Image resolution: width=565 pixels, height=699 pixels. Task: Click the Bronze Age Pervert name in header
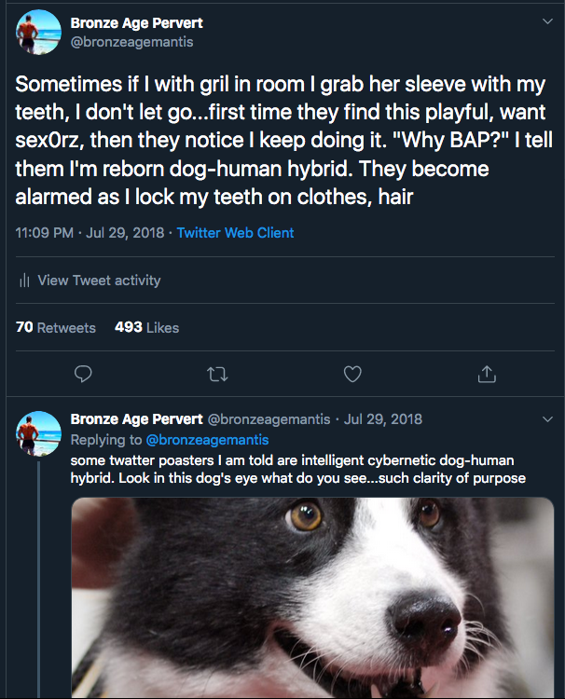point(136,22)
